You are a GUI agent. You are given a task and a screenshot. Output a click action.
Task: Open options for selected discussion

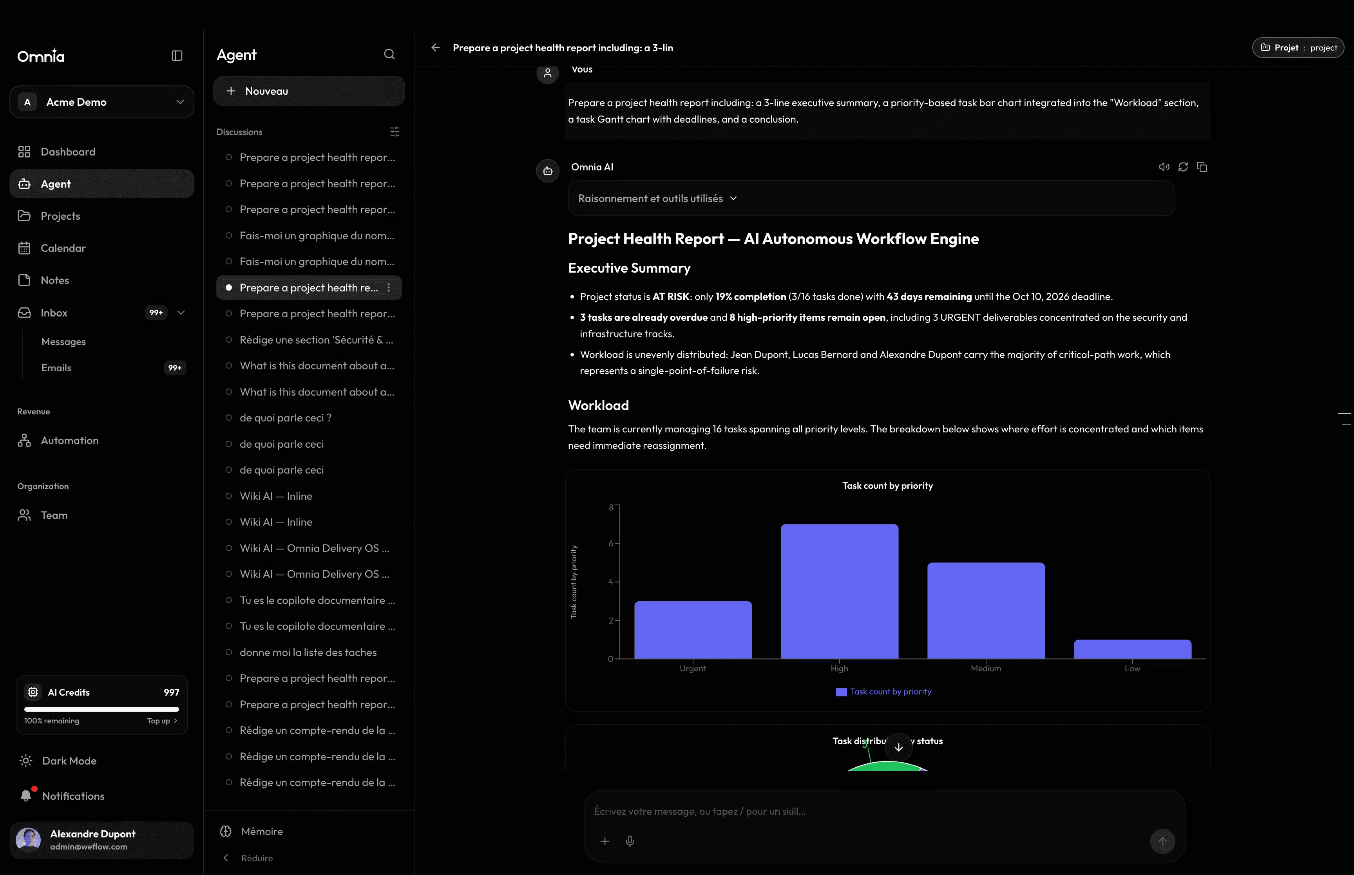389,287
